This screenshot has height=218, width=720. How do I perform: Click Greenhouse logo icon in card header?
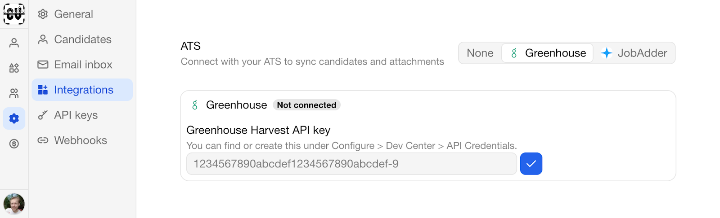[x=195, y=105]
